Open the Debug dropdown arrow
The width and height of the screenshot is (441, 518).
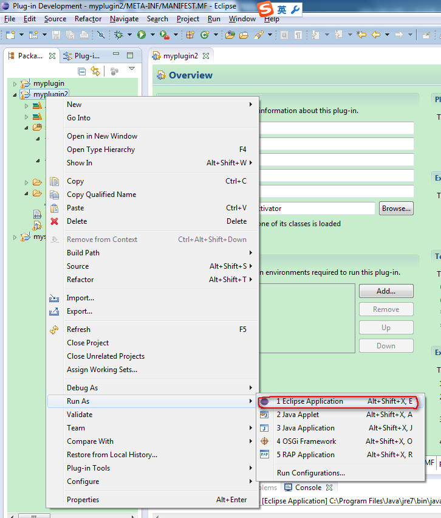[130, 35]
